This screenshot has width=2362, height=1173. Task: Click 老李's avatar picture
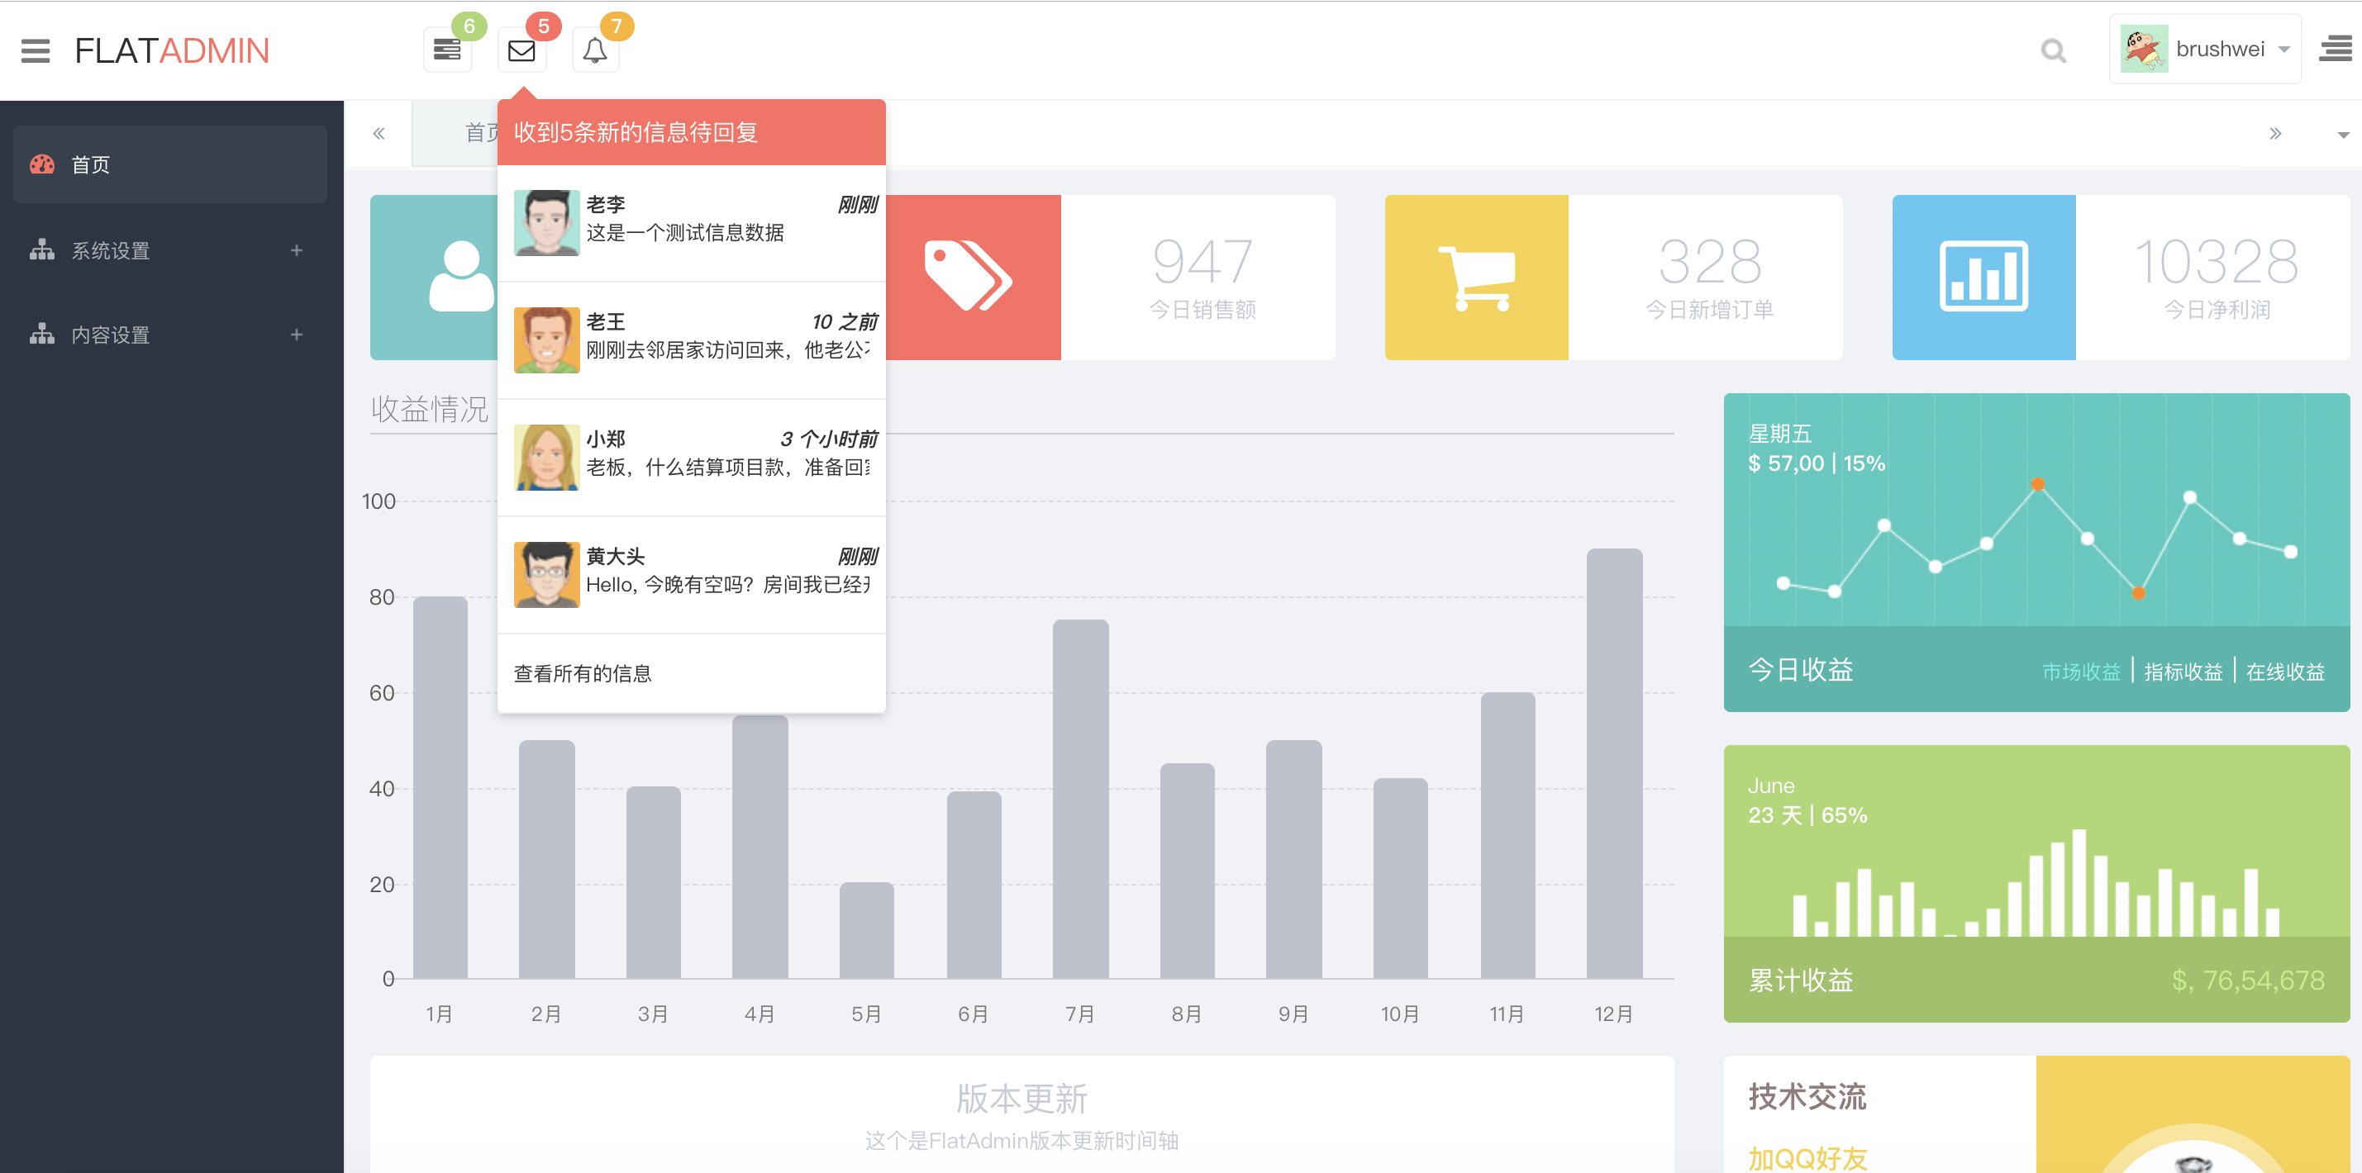(x=546, y=223)
